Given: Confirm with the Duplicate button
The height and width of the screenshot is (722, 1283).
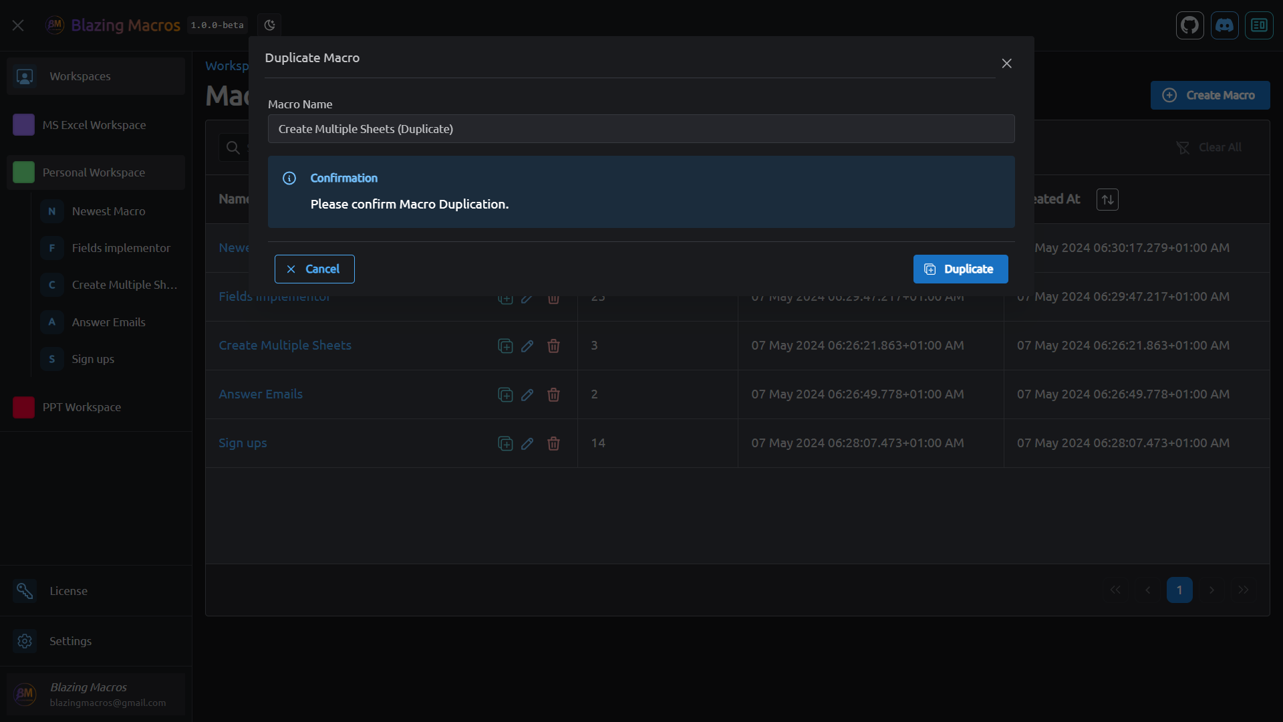Looking at the screenshot, I should coord(960,269).
